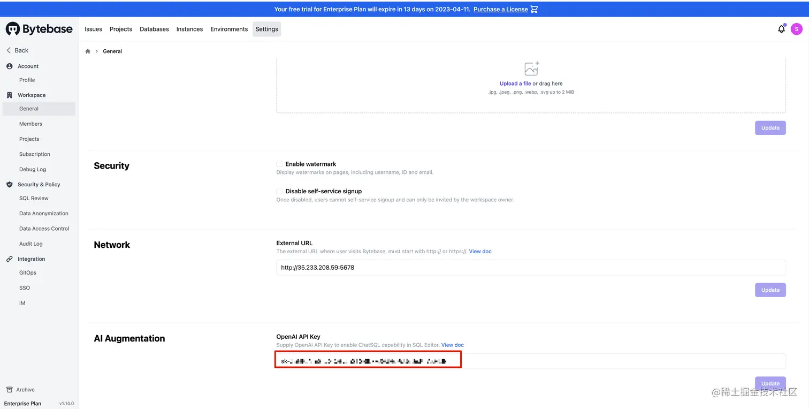Switch to the Databases tab
The height and width of the screenshot is (409, 809).
coord(154,29)
